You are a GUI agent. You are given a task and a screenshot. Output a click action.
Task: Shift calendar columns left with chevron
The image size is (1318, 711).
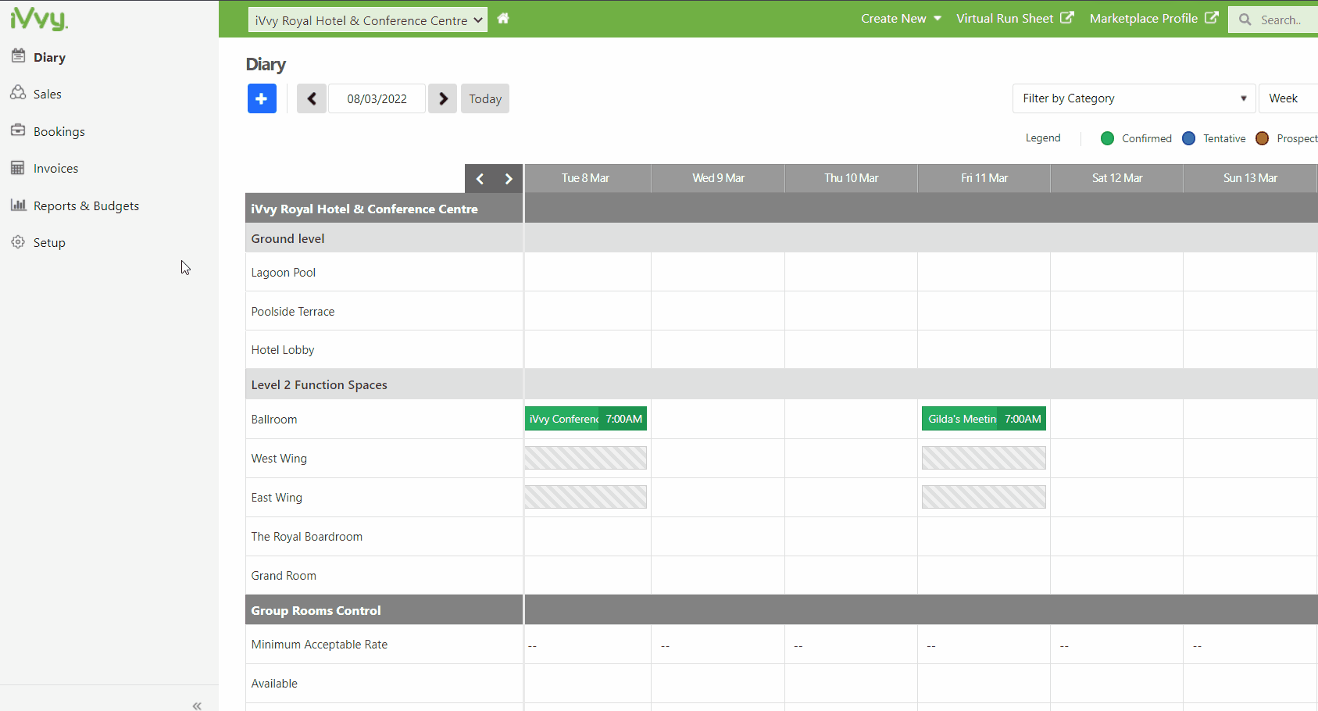click(480, 179)
